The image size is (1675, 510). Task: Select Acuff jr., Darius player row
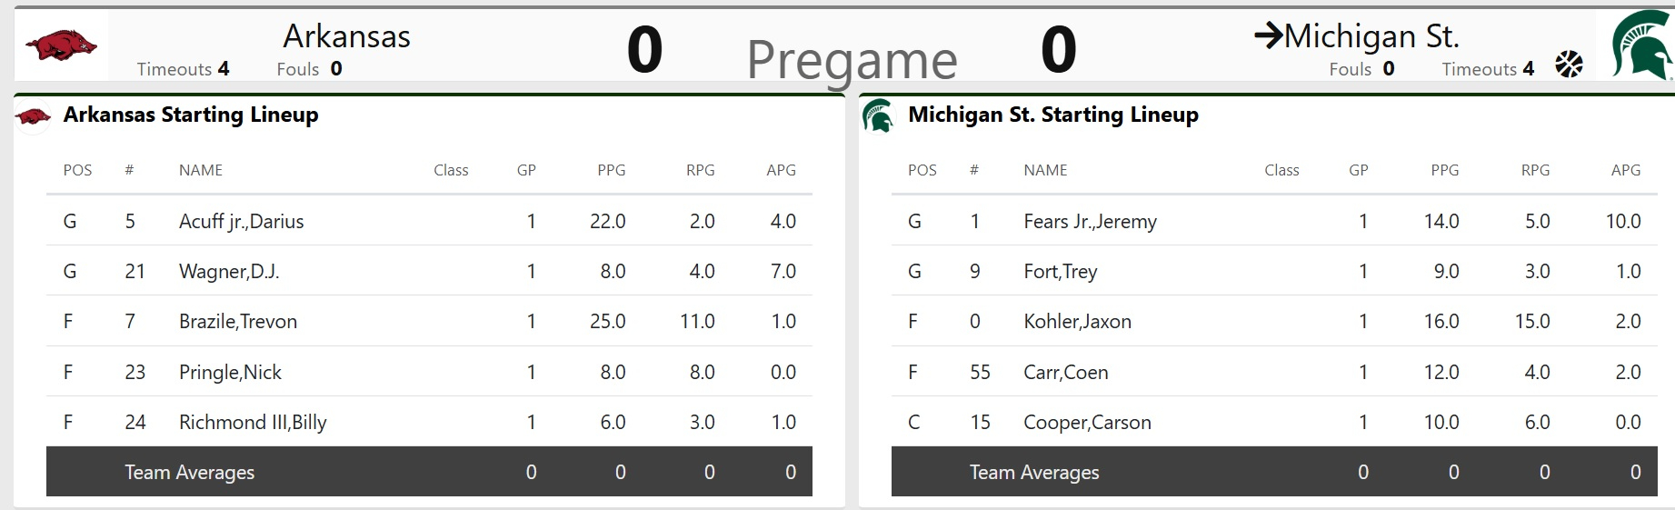[241, 221]
